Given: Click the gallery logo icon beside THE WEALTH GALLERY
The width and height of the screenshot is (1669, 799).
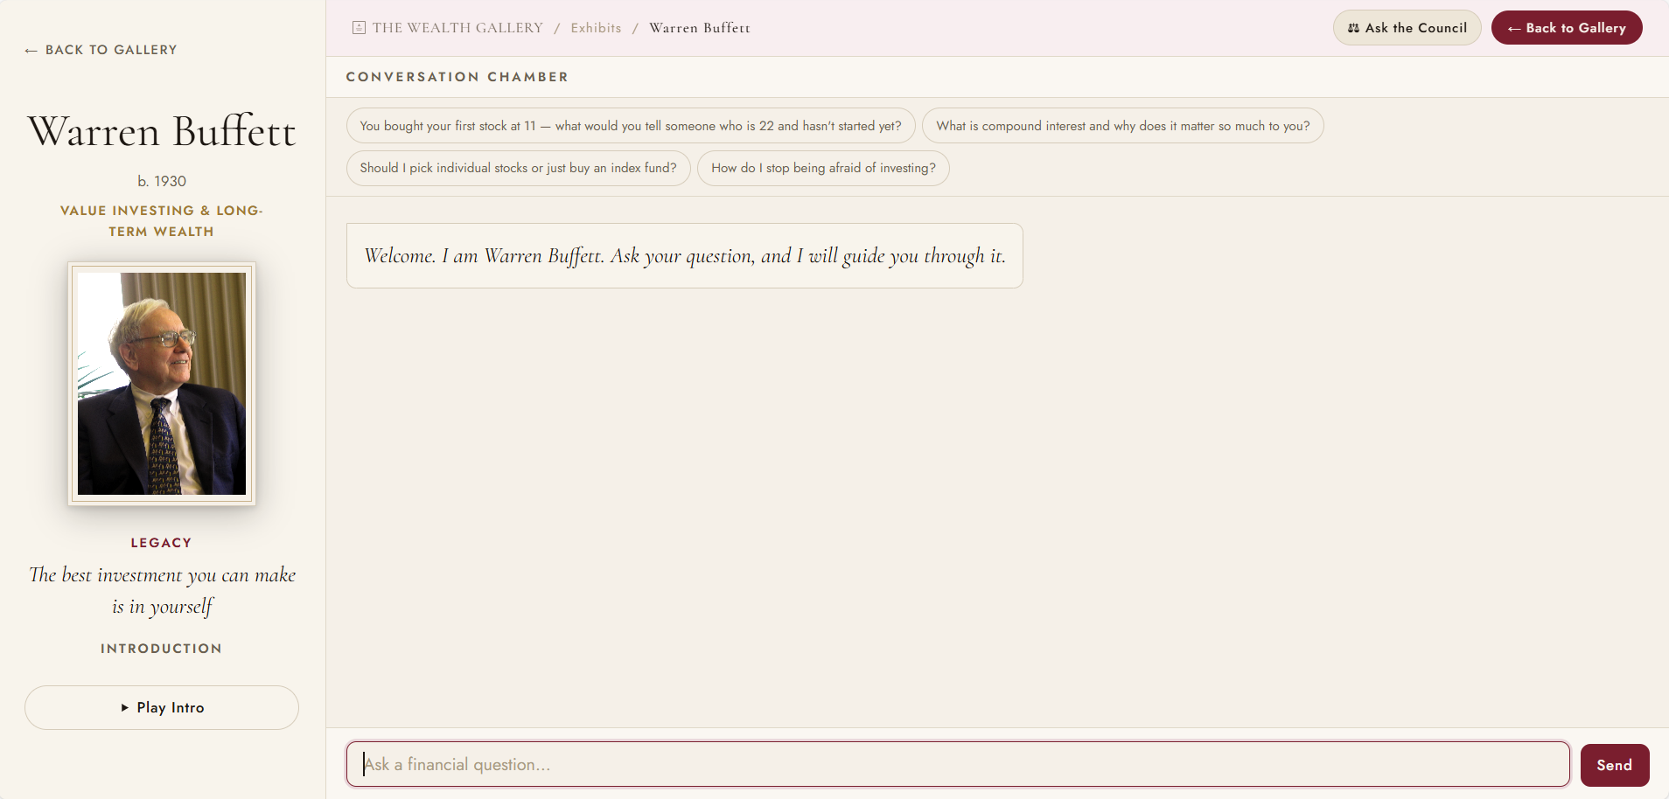Looking at the screenshot, I should click(x=359, y=28).
